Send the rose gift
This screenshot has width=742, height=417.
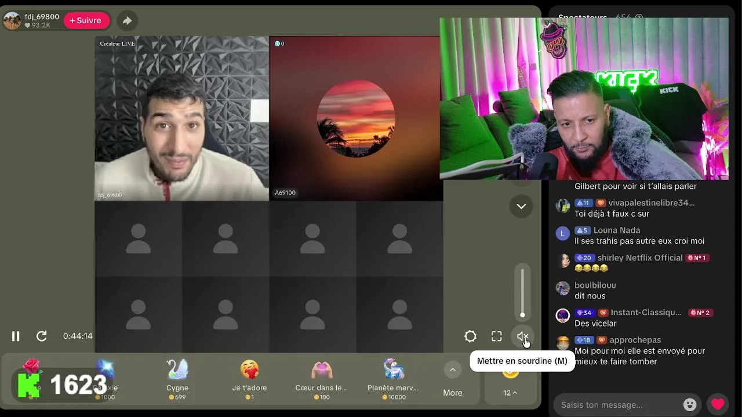tap(32, 379)
